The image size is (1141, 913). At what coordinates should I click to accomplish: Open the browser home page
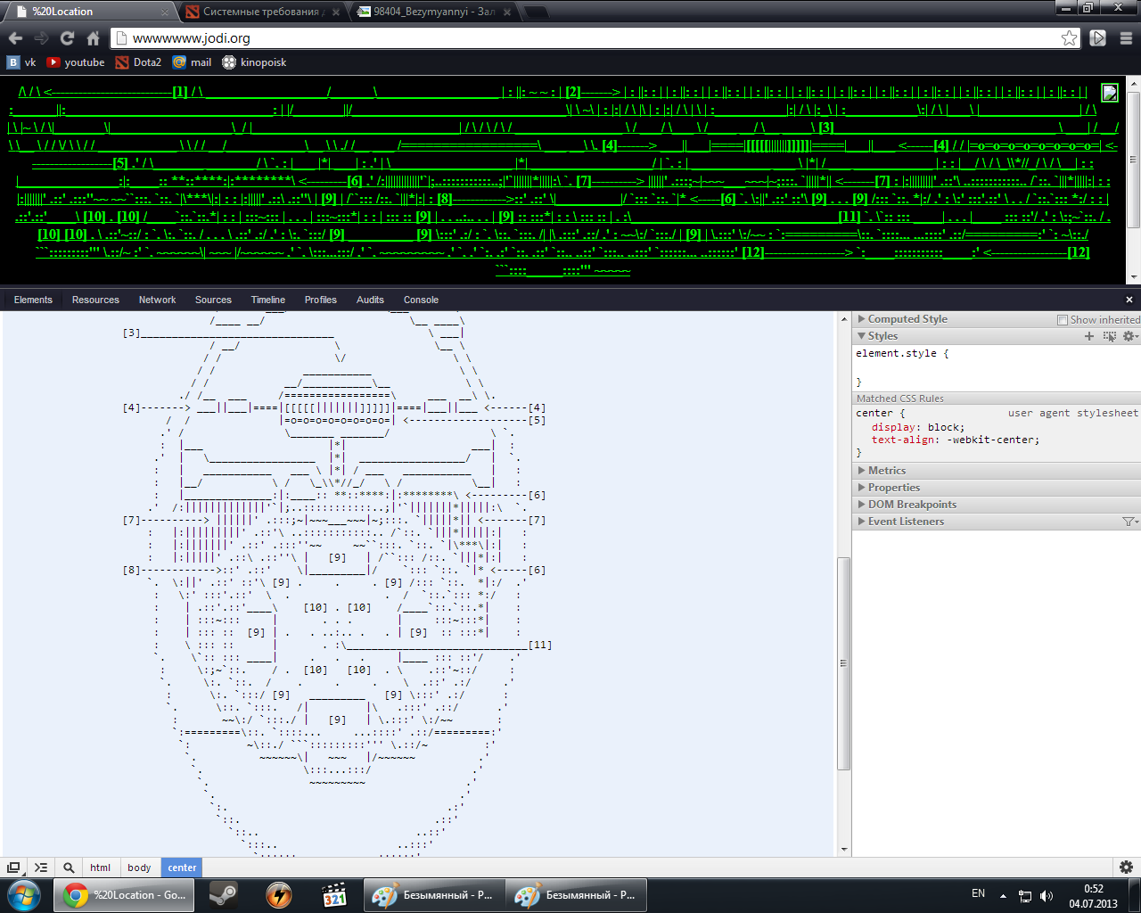point(93,38)
